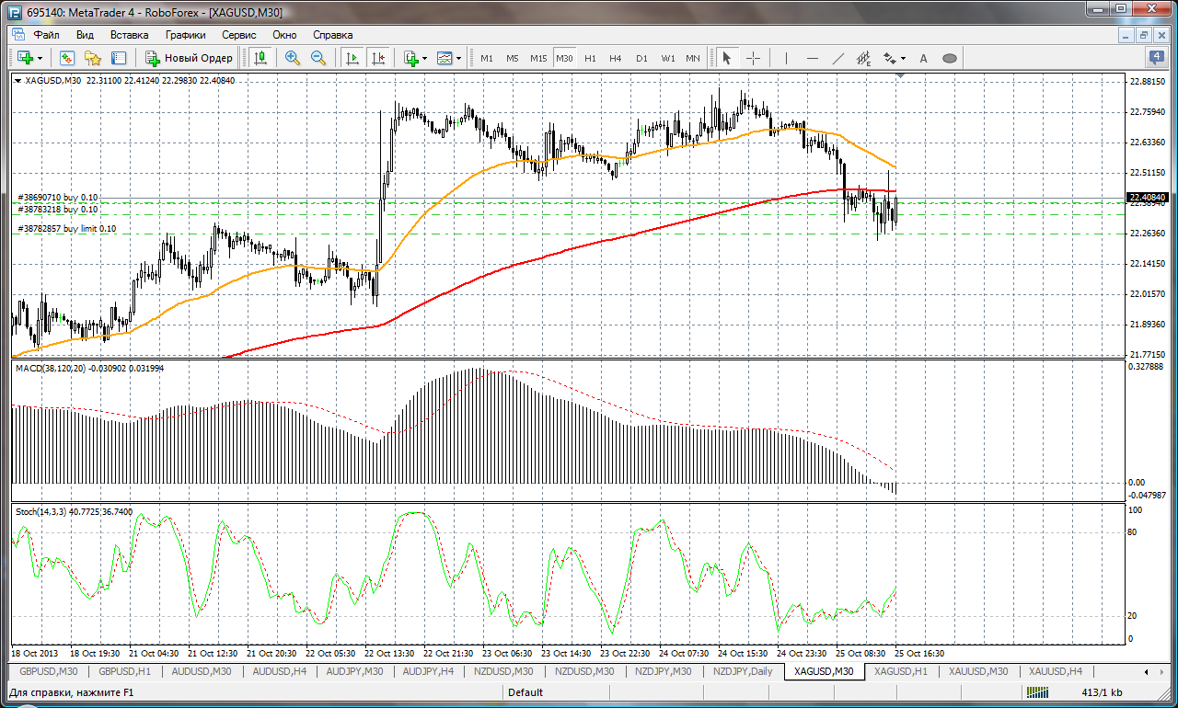Switch to the XAUUSD,H4 chart tab

(1055, 671)
